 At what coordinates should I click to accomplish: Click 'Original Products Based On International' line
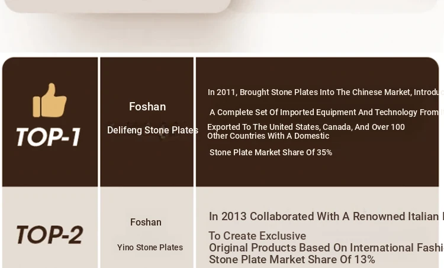[x=326, y=247]
